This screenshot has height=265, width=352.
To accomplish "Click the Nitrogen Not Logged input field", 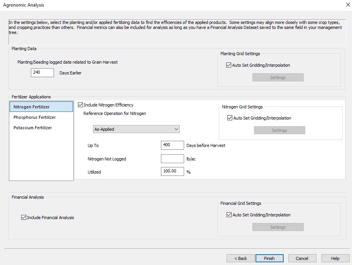I will click(x=173, y=159).
